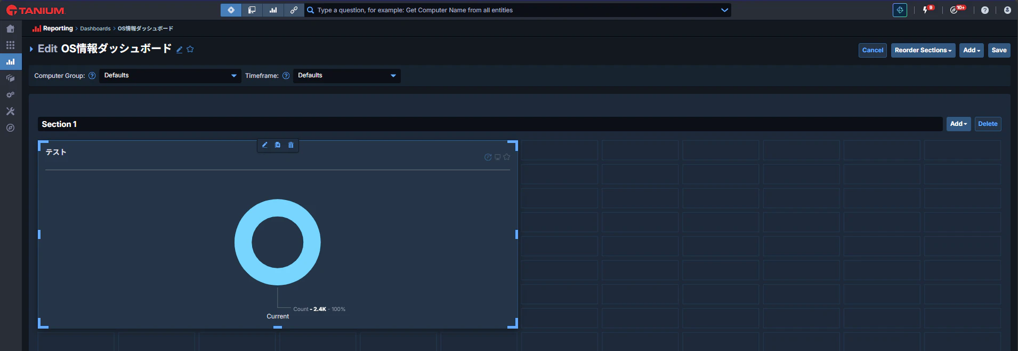Image resolution: width=1018 pixels, height=351 pixels.
Task: Open the Computer Group Defaults dropdown
Action: (170, 76)
